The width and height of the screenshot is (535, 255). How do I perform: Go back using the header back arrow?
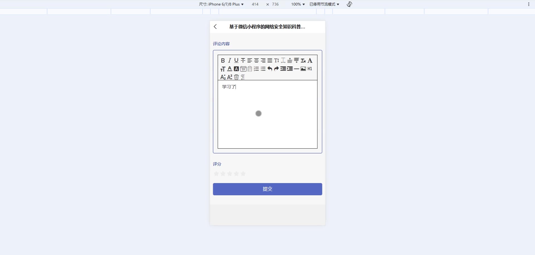point(215,27)
